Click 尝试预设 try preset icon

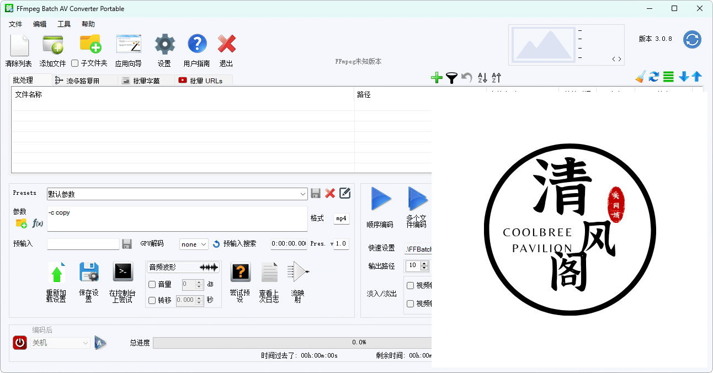[x=240, y=271]
